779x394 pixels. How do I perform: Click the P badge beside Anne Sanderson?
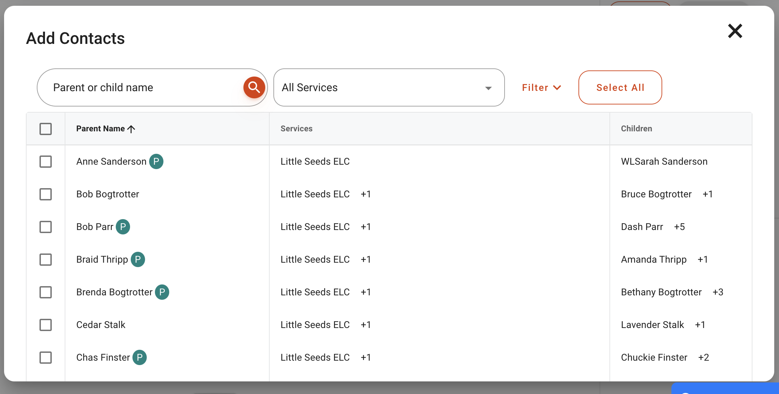coord(156,161)
